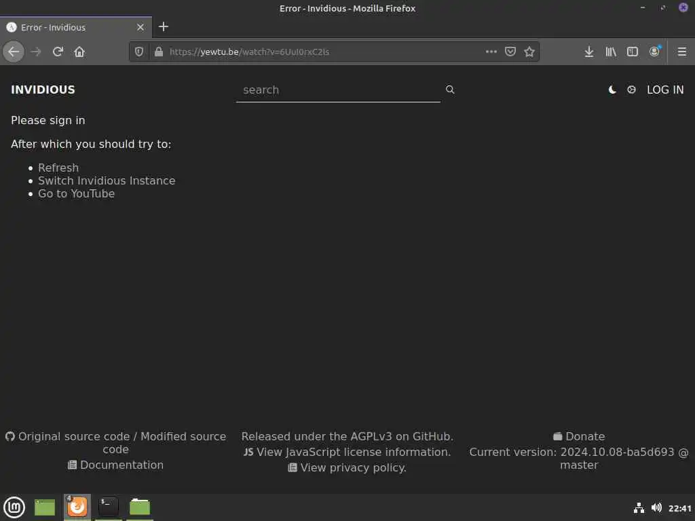Click the Go to YouTube link

(x=76, y=193)
